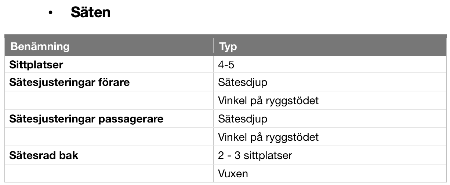Click the bullet before the Säten heading
This screenshot has width=450, height=185.
(50, 13)
